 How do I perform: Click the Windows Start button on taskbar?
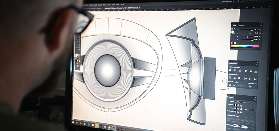pos(73,122)
